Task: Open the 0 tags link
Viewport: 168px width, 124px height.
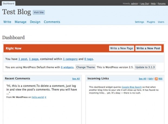Action: click(89, 59)
